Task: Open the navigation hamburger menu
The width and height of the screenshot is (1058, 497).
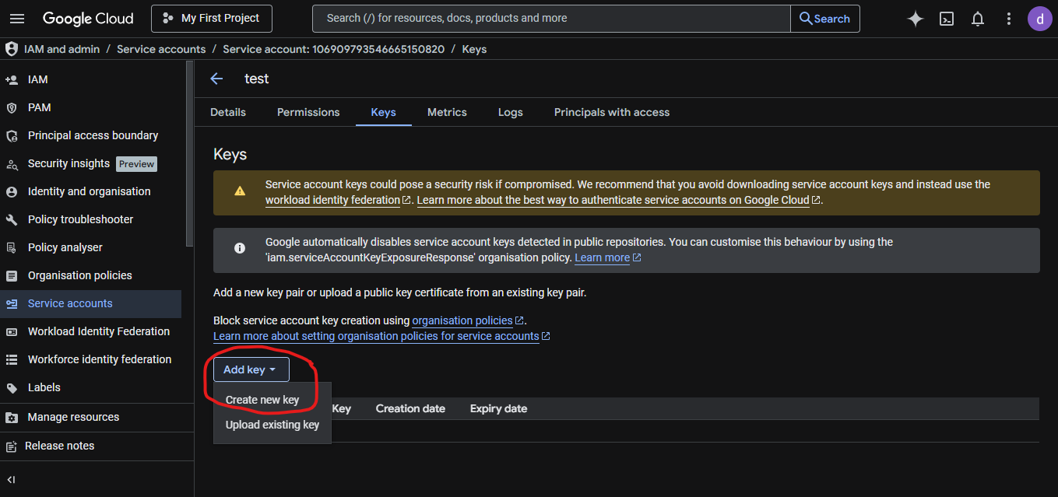Action: tap(17, 18)
